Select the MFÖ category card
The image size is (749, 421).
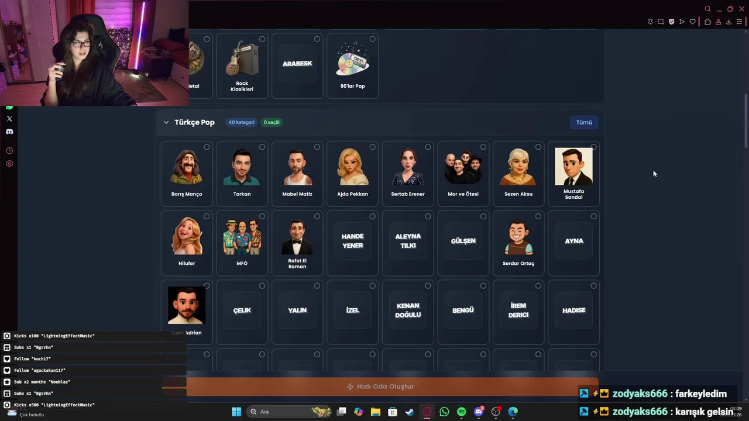click(x=242, y=243)
